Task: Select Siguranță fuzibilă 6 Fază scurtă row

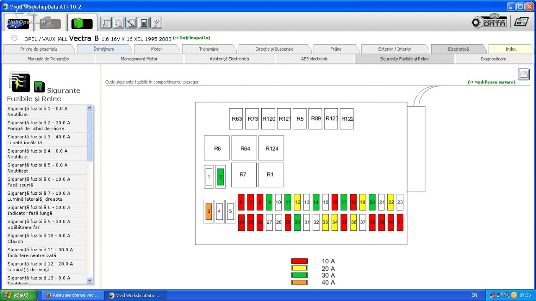Action: 46,182
